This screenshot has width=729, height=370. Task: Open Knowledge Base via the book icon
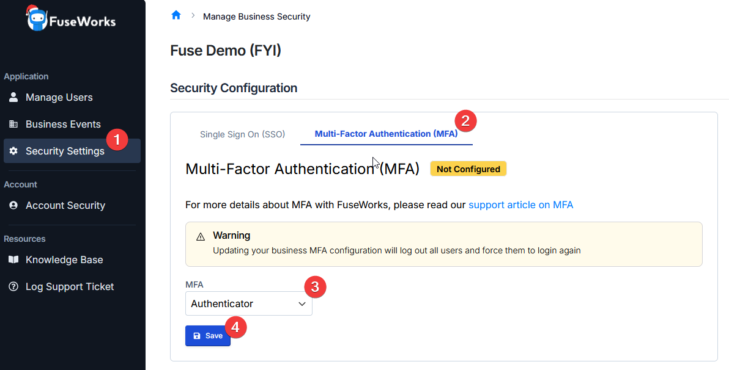[13, 259]
